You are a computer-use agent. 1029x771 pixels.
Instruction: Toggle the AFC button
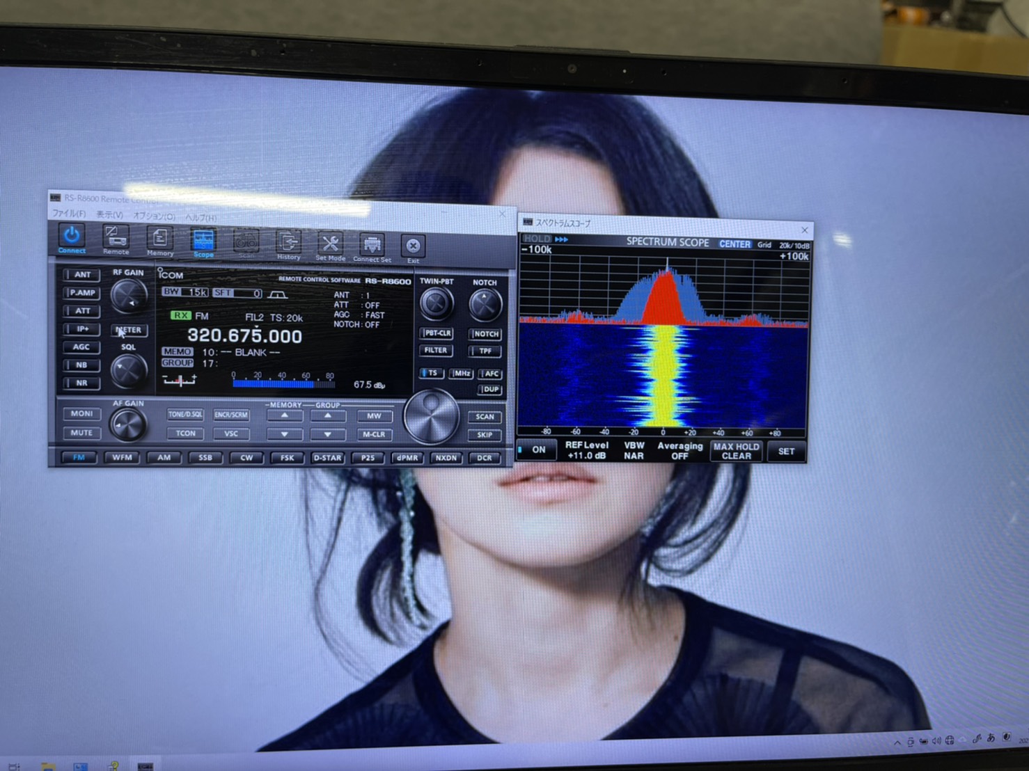pos(491,374)
